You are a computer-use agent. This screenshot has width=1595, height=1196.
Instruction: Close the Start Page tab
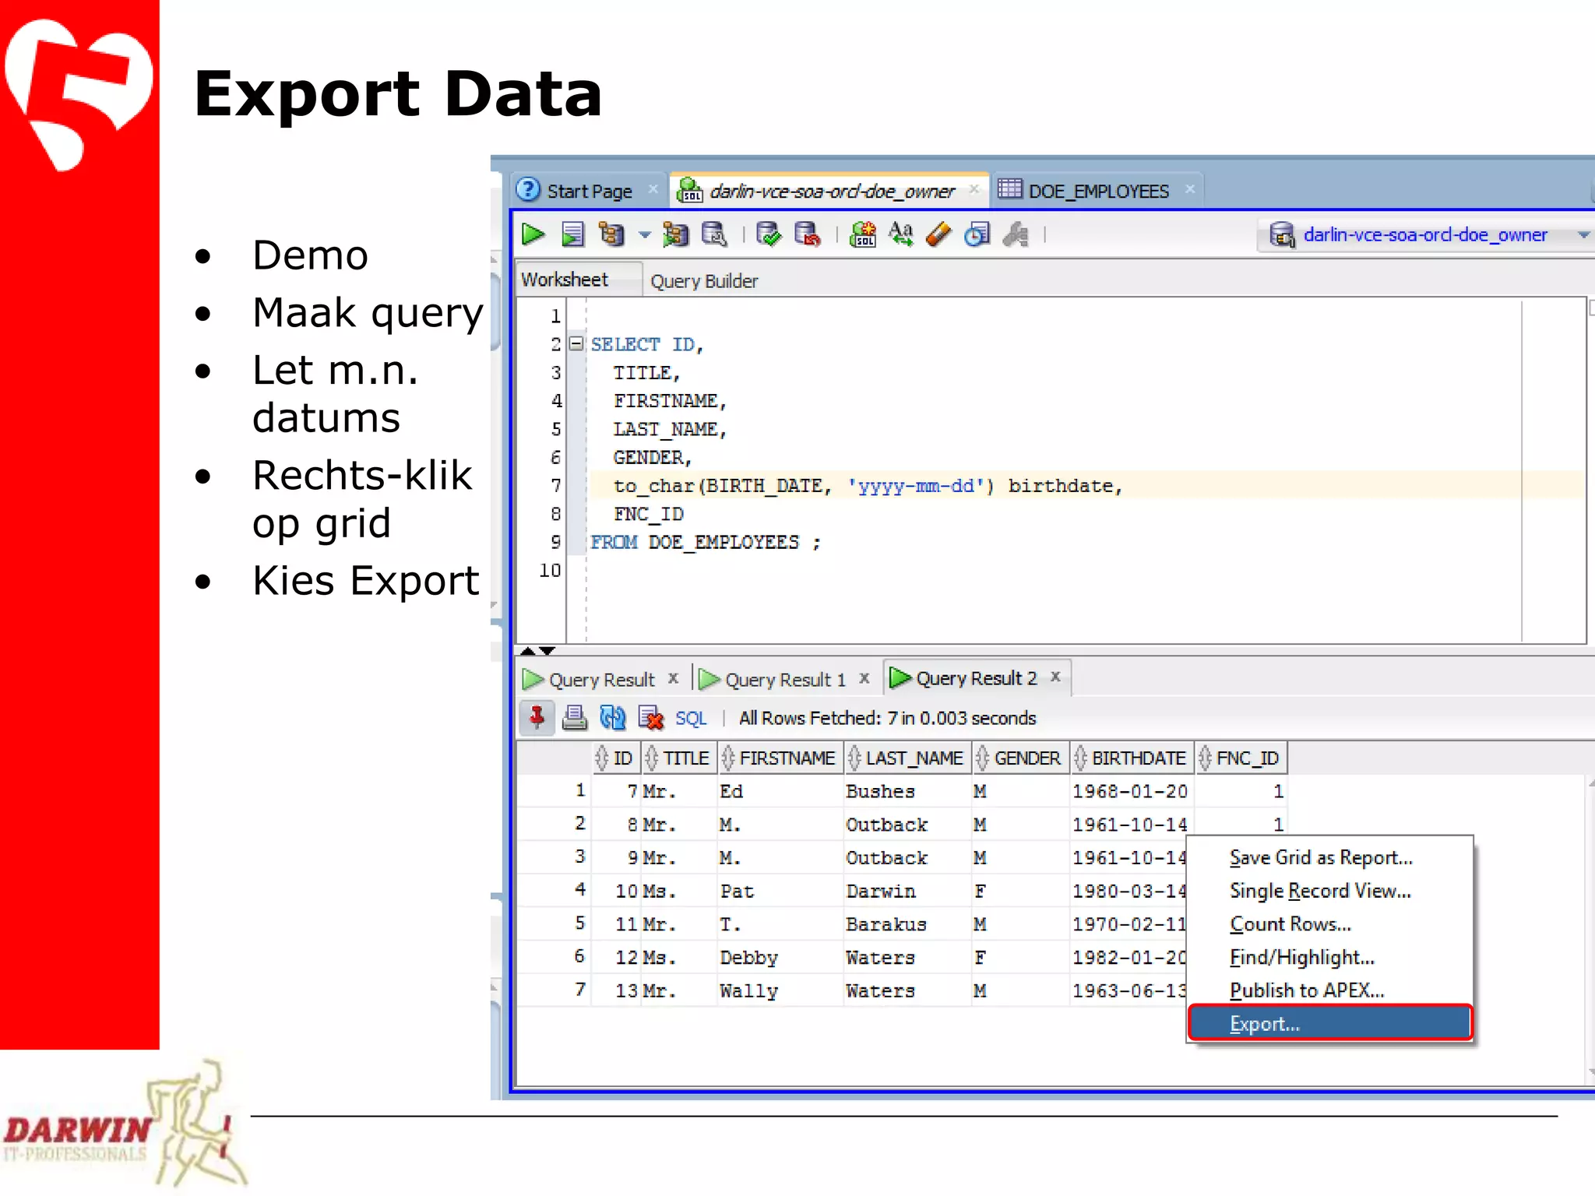(x=653, y=189)
